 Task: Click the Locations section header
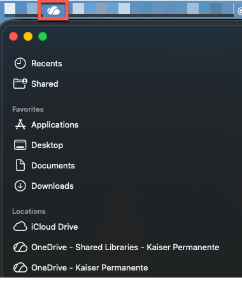(29, 211)
